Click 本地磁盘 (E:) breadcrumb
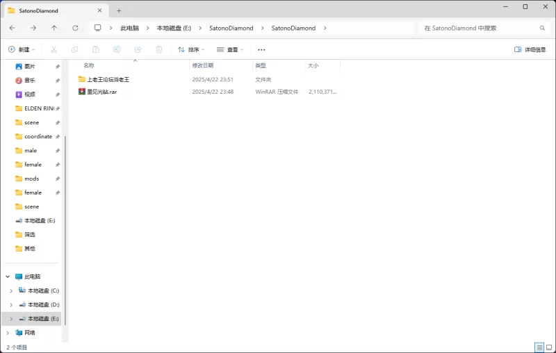The height and width of the screenshot is (353, 556). click(x=174, y=28)
